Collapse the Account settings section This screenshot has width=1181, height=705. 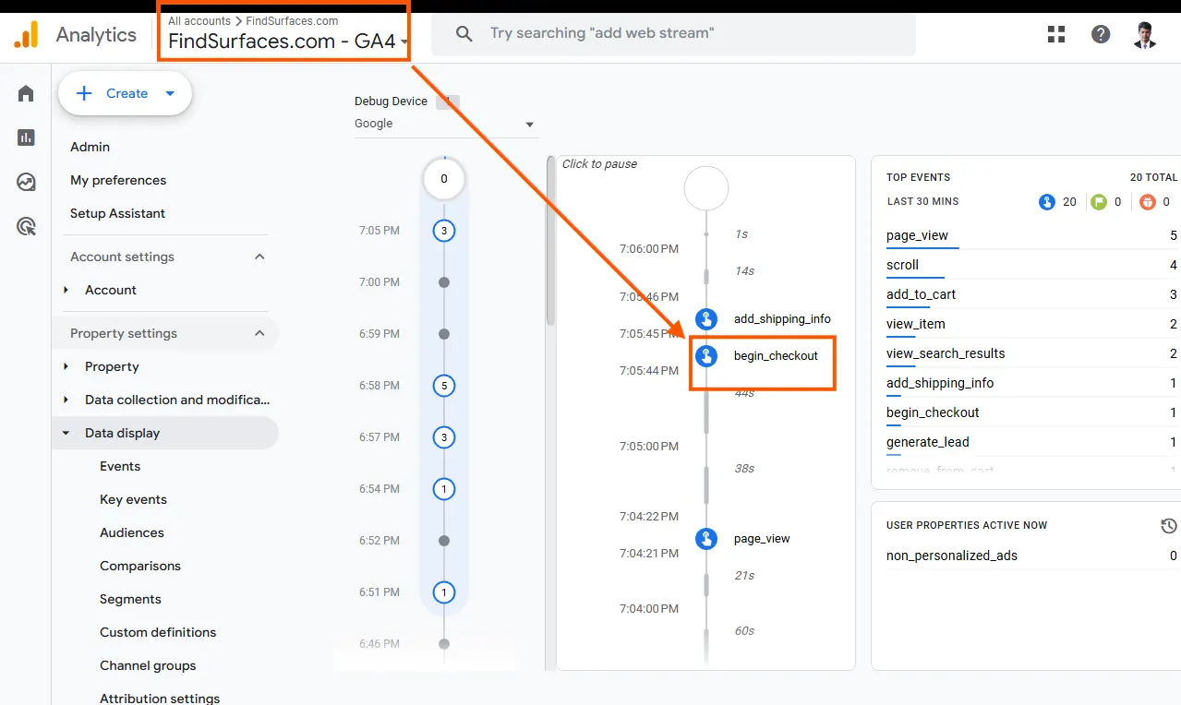tap(259, 257)
